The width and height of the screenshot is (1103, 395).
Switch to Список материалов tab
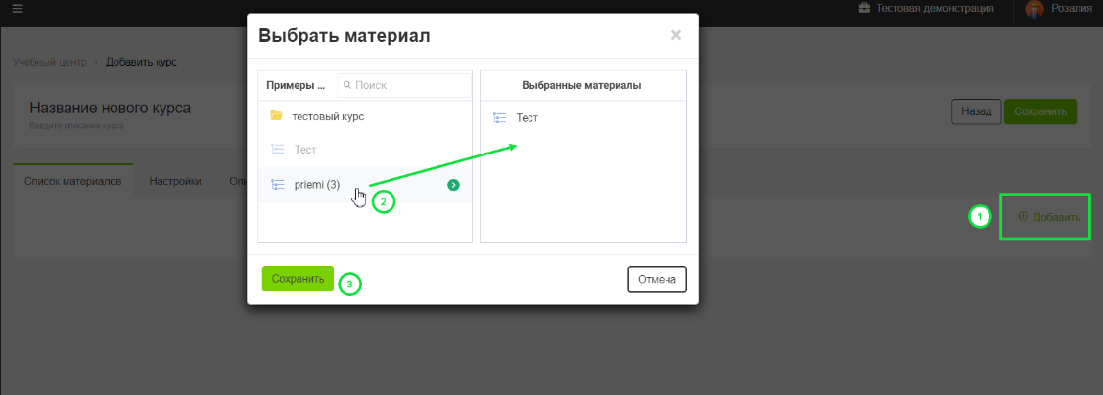point(73,181)
